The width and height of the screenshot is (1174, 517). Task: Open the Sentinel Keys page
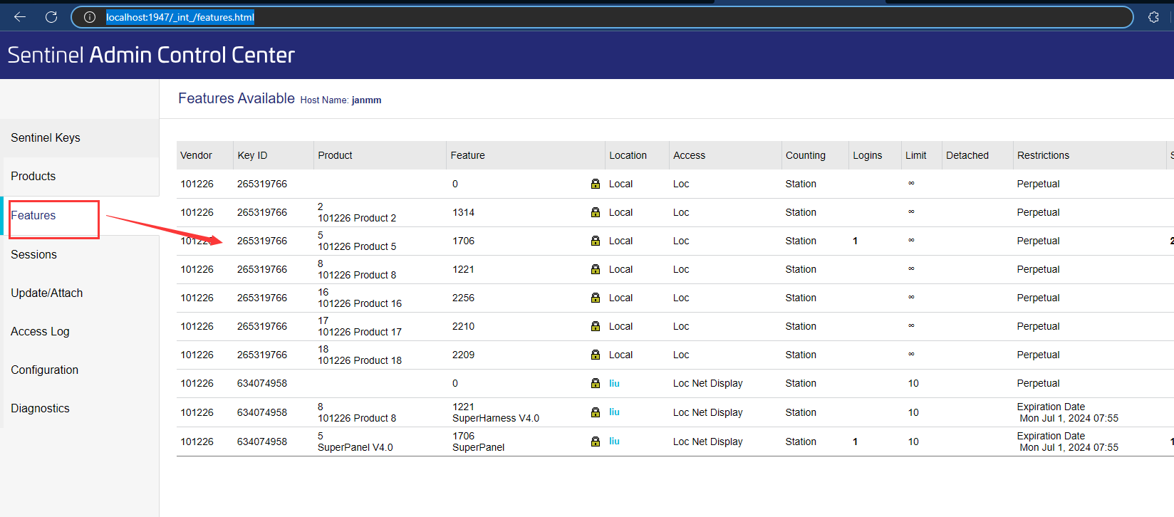point(46,138)
